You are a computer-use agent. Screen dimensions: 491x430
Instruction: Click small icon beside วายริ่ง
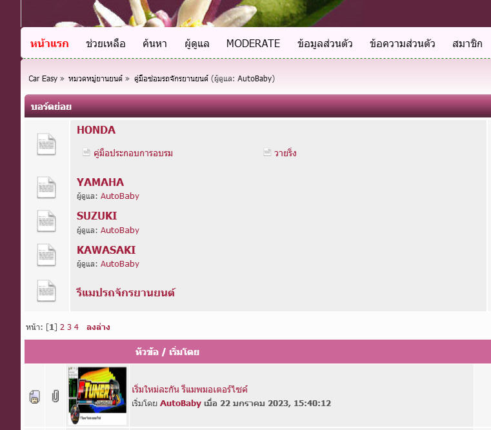pos(267,152)
